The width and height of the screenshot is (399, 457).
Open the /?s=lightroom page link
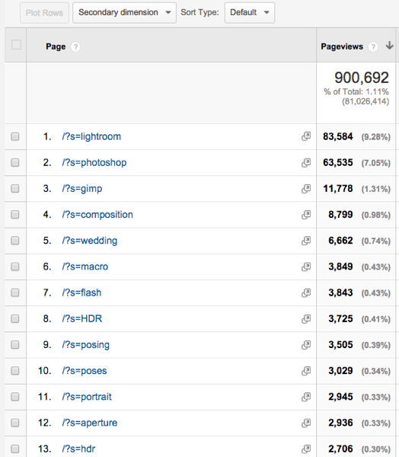[x=91, y=136]
